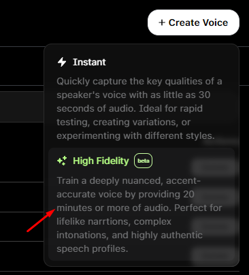Click 'intonations, and highly authentic' text
This screenshot has height=275, width=249.
(x=129, y=236)
